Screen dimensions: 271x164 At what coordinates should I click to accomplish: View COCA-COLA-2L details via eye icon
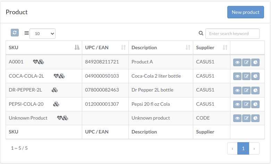[x=237, y=76]
